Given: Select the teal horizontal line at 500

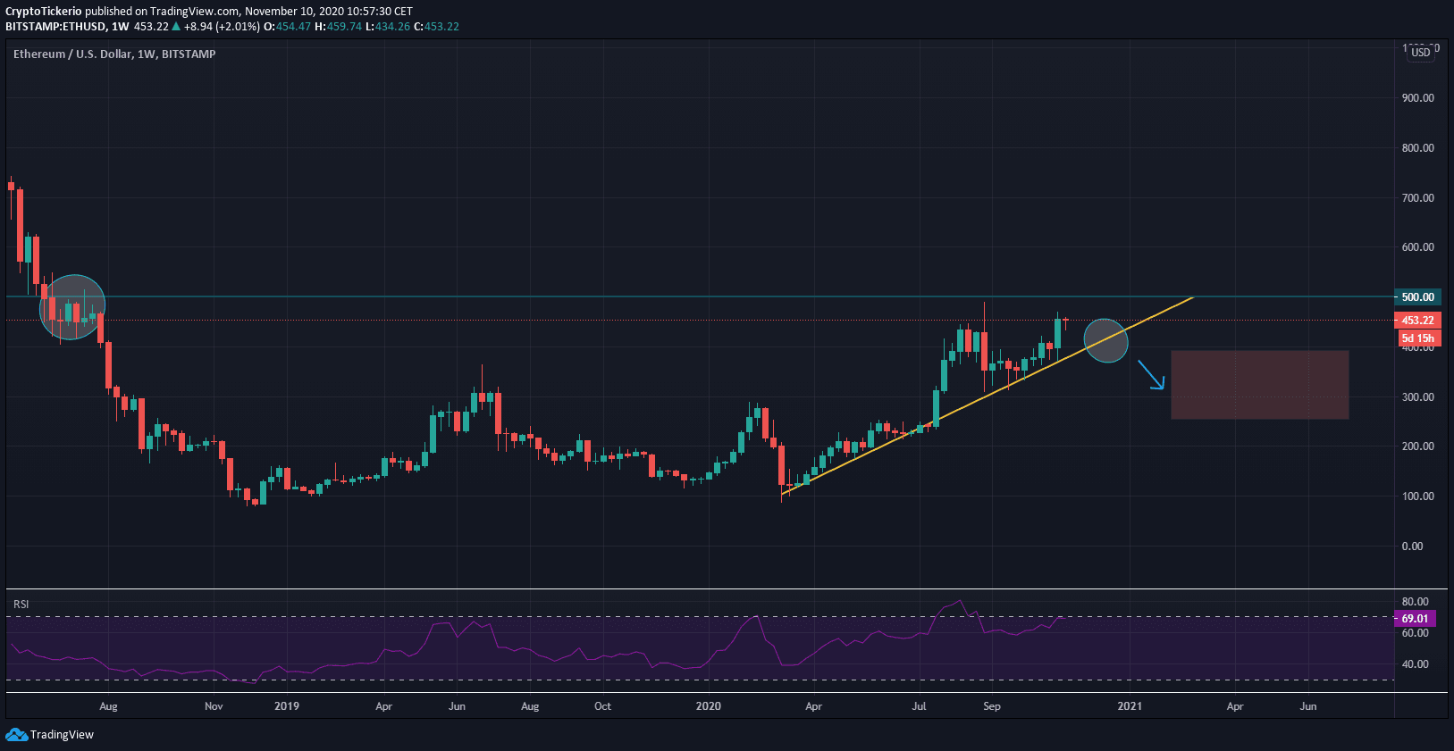Looking at the screenshot, I should pos(626,296).
